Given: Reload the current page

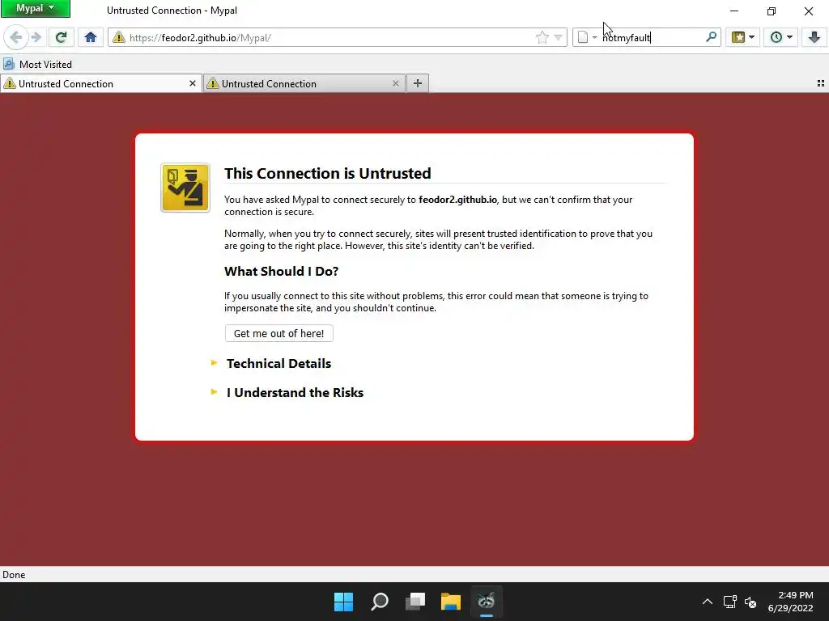Looking at the screenshot, I should (x=61, y=37).
